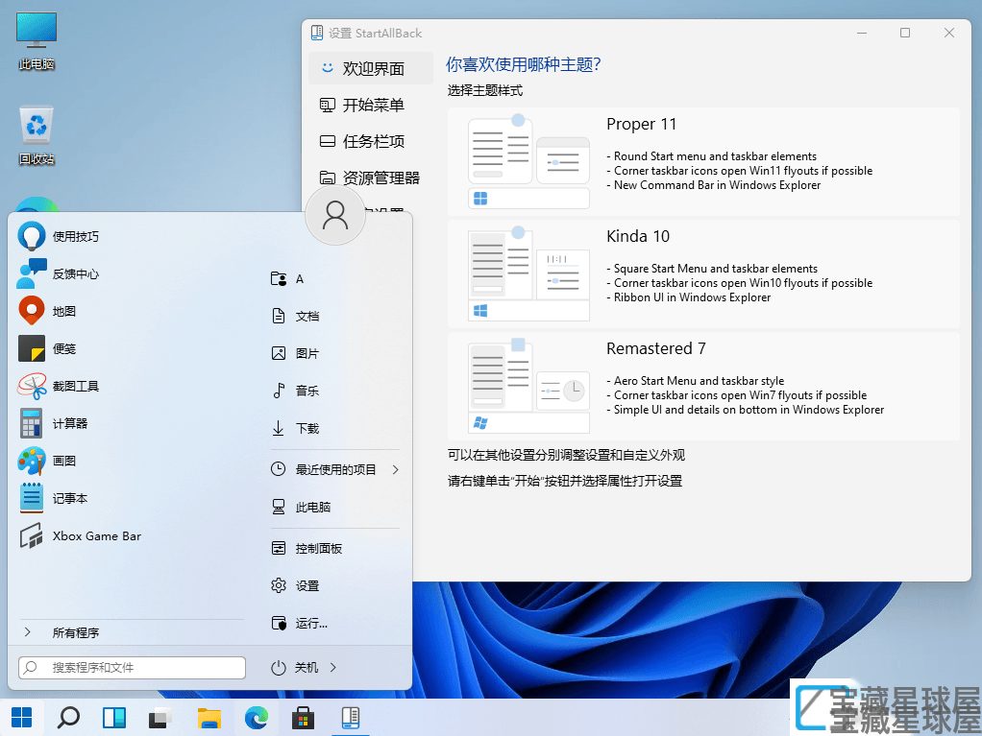Expand 所有程序 all programs list
The width and height of the screenshot is (982, 736).
click(61, 632)
